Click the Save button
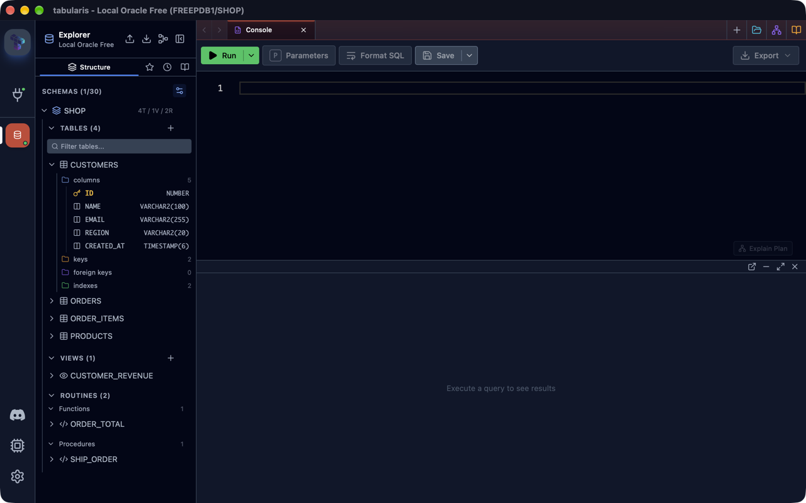 coord(438,55)
